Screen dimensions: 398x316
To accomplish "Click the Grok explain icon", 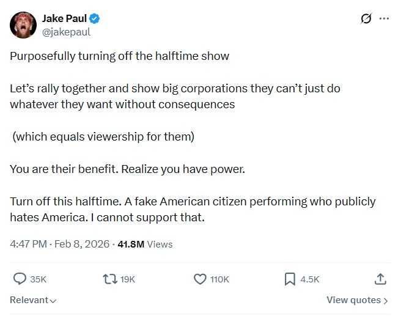I will (x=366, y=19).
